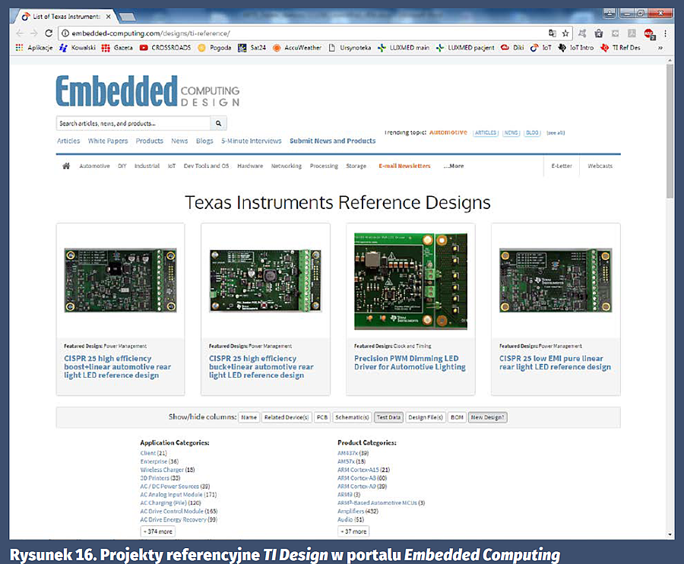
Task: Open the Chrome three-dot menu
Action: click(666, 33)
